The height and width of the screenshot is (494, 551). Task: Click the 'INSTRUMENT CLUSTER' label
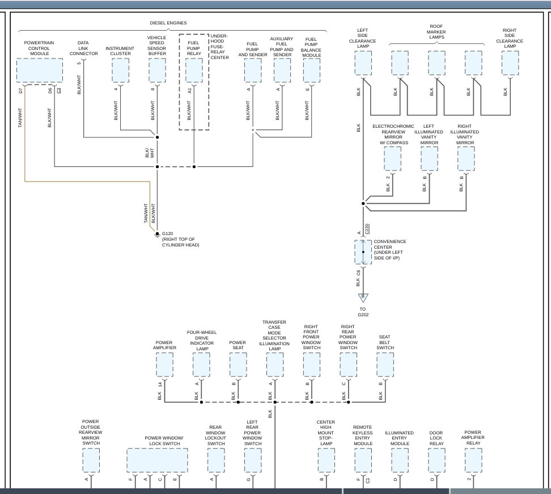[120, 51]
